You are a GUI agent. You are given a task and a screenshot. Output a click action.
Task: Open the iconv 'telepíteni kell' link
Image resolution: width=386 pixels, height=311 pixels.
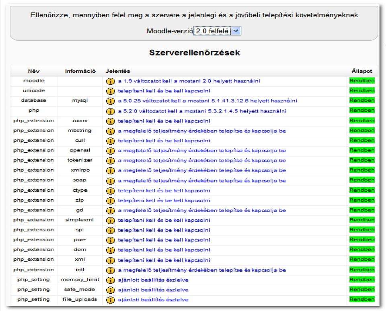[x=164, y=121]
